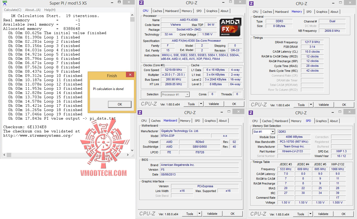Click the Z icon of CPU-Z memory timings window

[251, 3]
